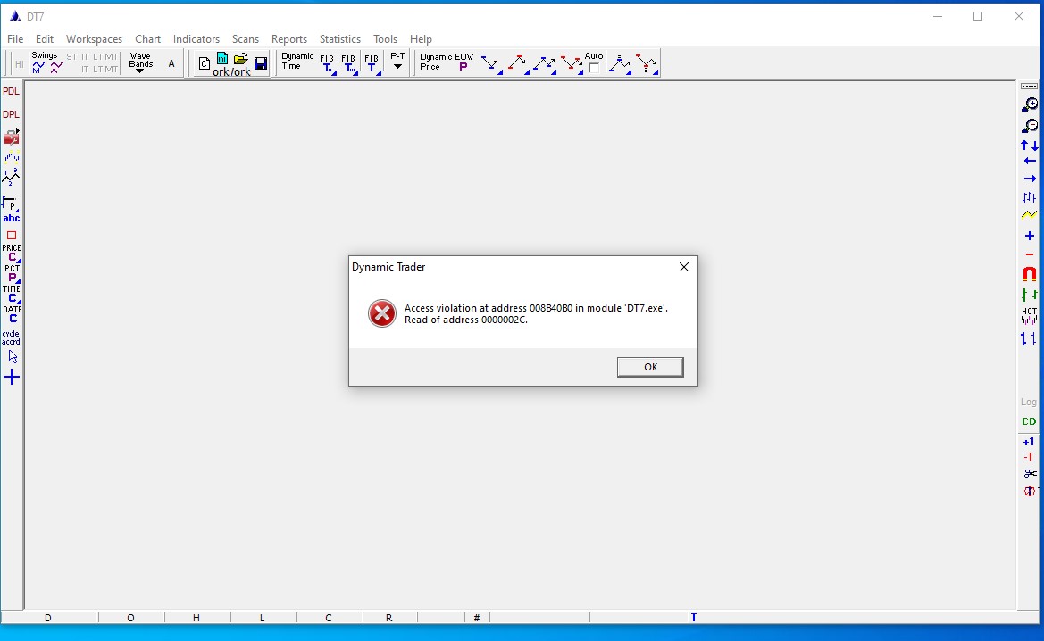Click the zoom out magnifier icon
1044x641 pixels.
point(1030,126)
